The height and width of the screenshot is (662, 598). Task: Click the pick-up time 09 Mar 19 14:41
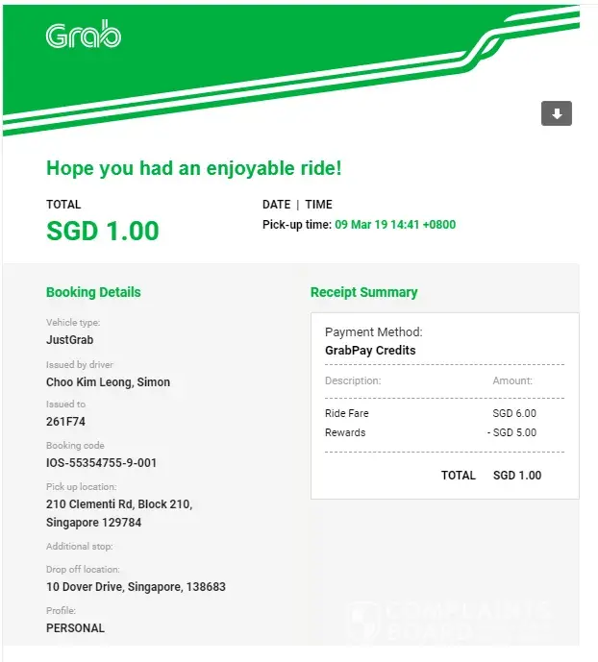[x=395, y=225]
